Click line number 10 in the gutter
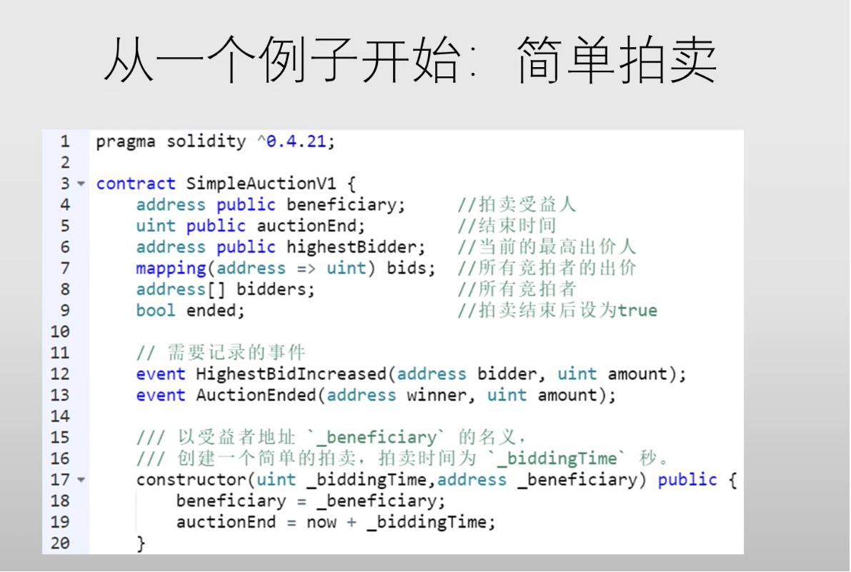Screen dimensions: 851x572 [x=60, y=331]
